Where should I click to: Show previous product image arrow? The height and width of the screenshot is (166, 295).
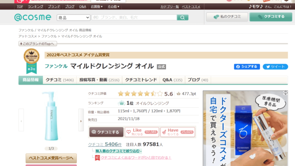pos(21,120)
